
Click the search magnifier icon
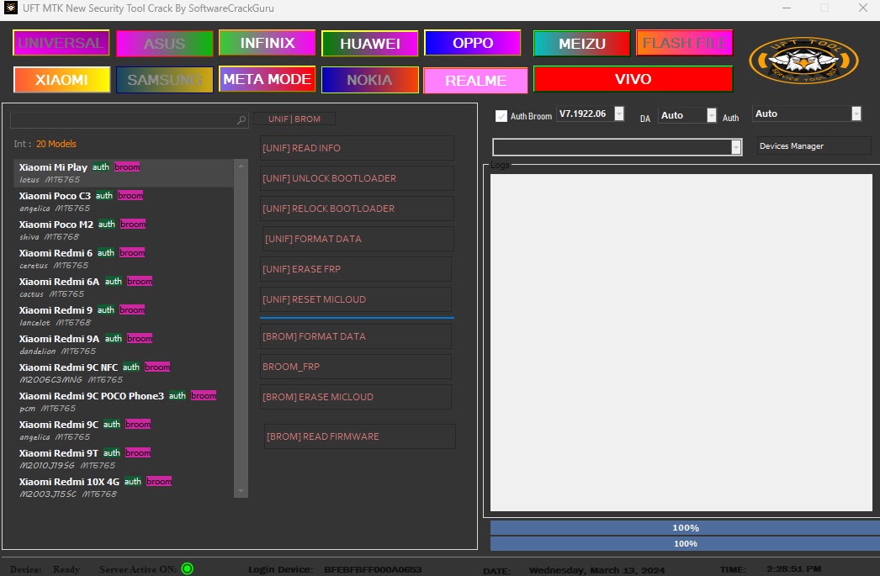[x=241, y=119]
